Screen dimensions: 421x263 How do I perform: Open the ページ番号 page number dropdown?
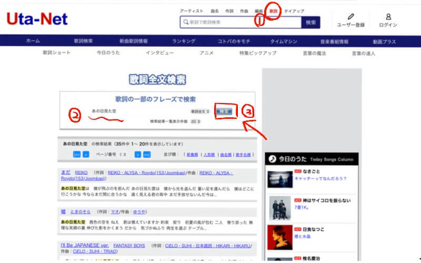tap(123, 154)
